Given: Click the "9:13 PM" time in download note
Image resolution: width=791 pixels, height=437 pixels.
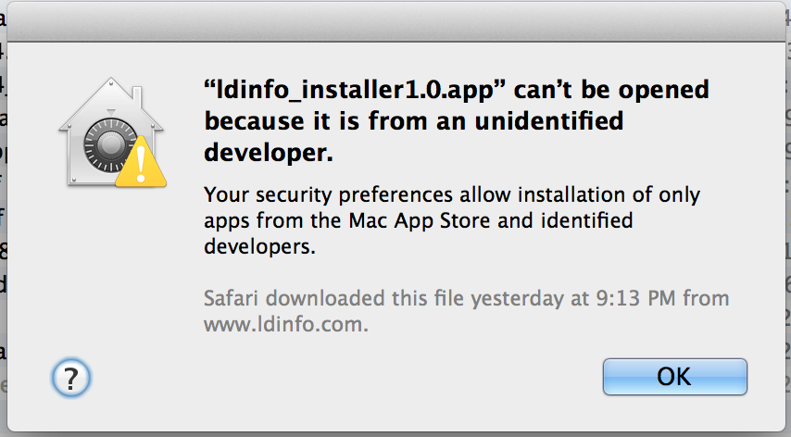Looking at the screenshot, I should (635, 298).
